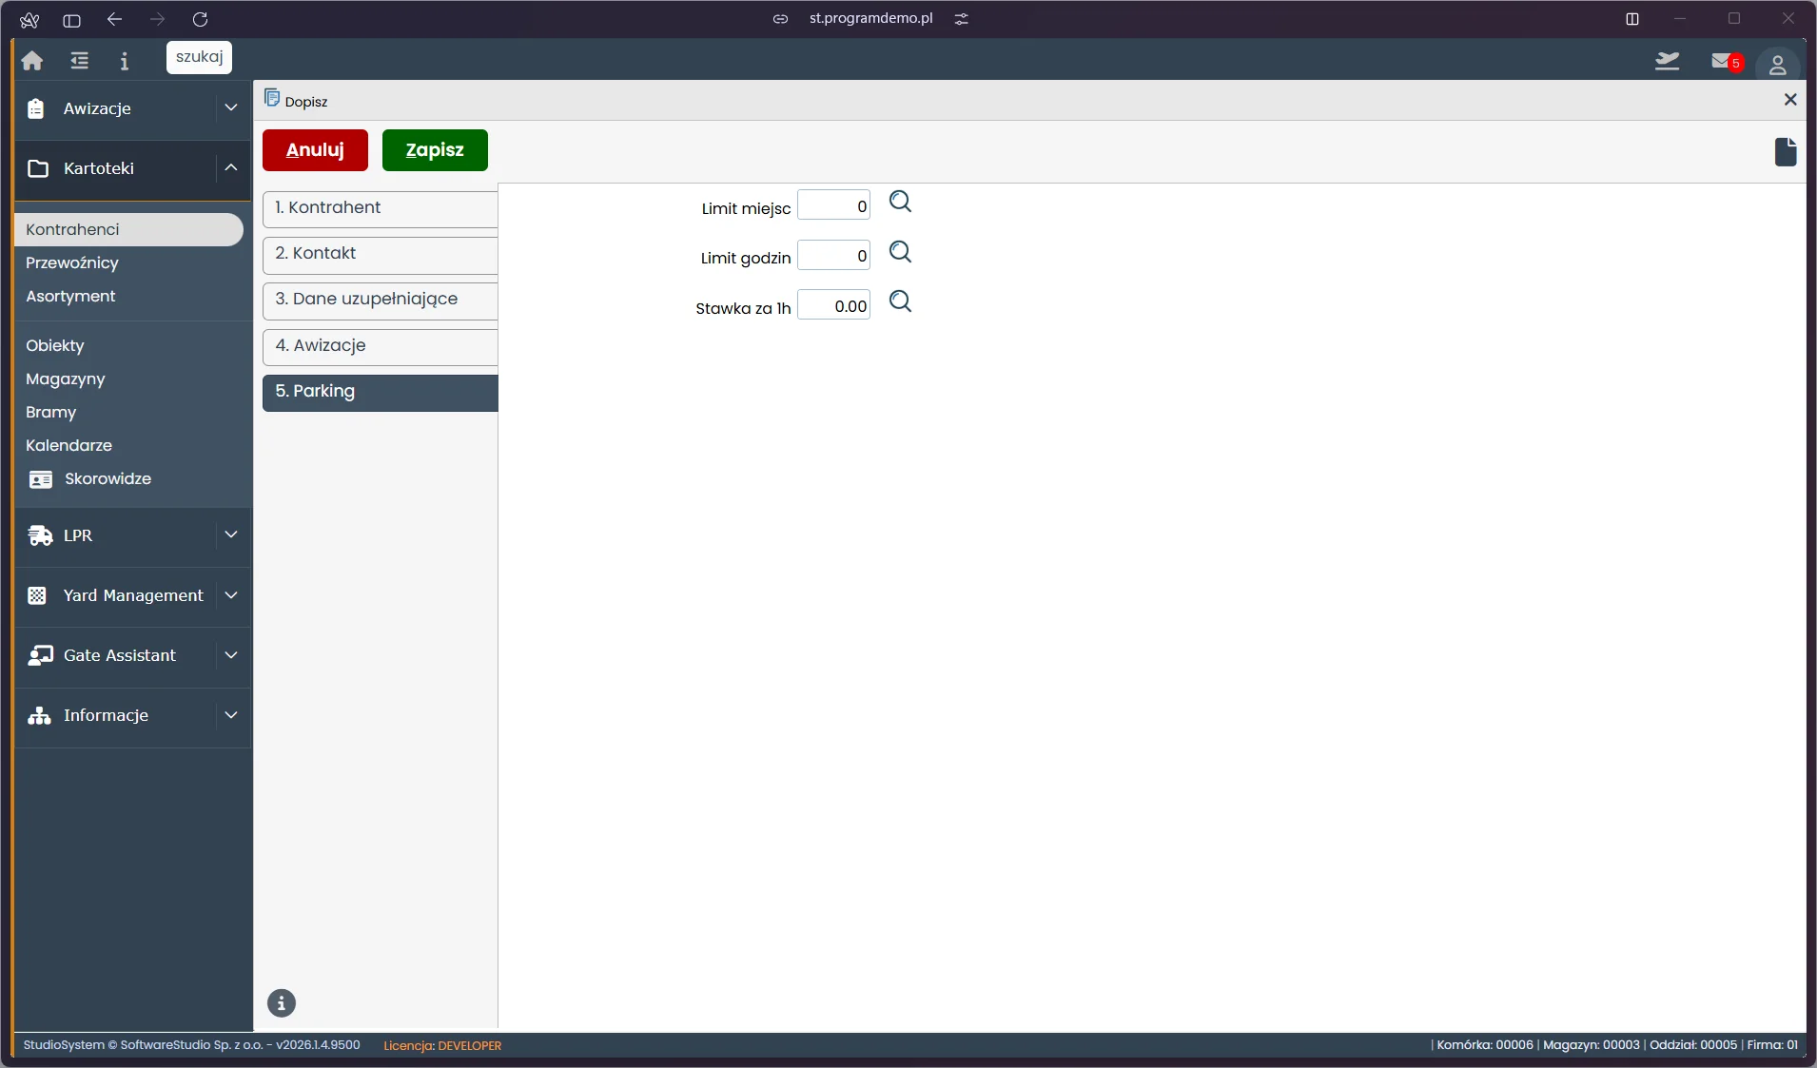Expand the LPR menu chevron

[x=231, y=535]
